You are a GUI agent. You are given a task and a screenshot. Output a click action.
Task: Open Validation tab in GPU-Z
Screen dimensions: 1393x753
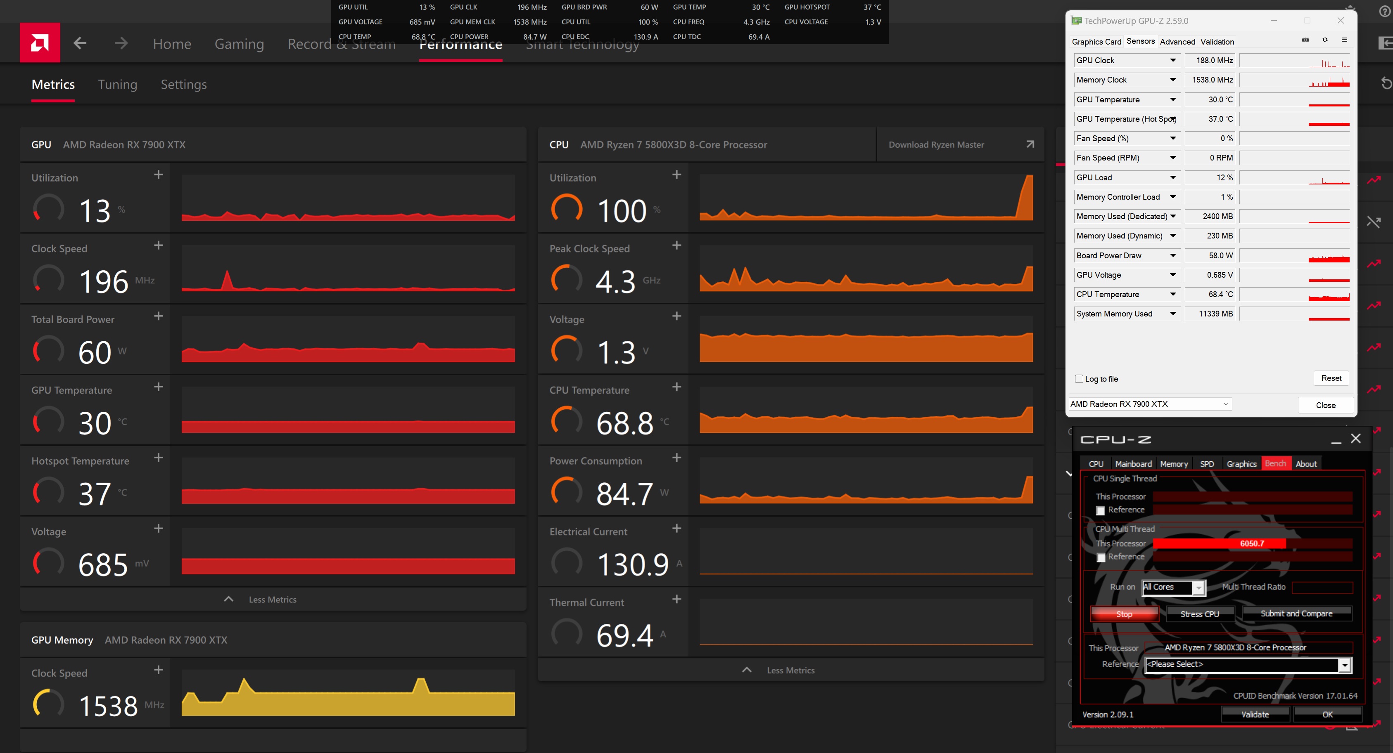pyautogui.click(x=1217, y=42)
